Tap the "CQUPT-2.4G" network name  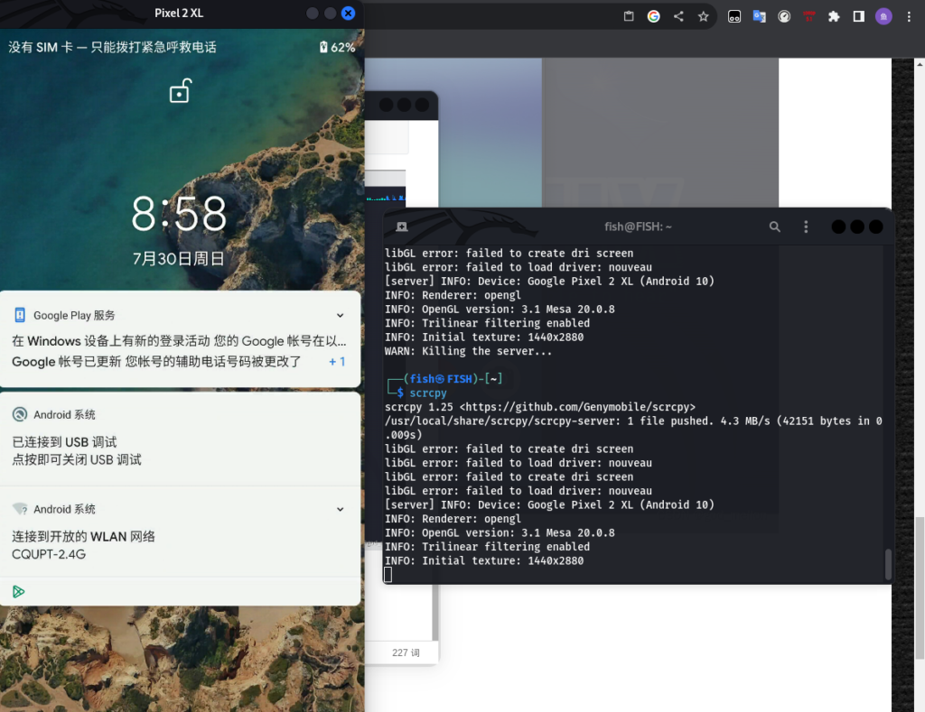click(x=49, y=555)
